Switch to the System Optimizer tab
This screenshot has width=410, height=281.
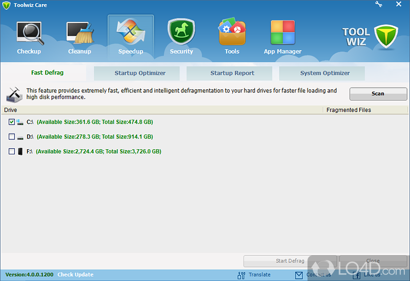point(322,73)
